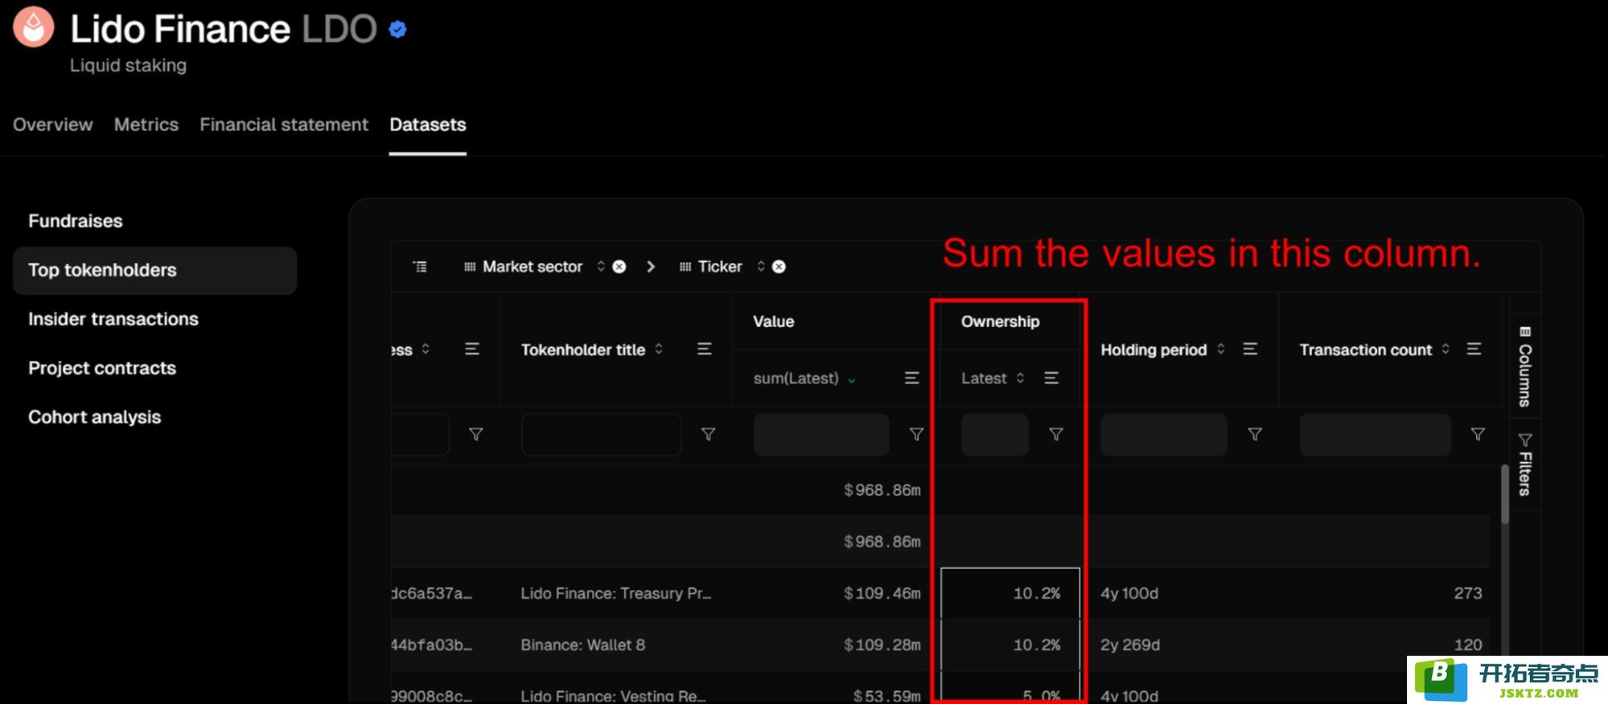Switch to the Metrics tab
This screenshot has width=1608, height=704.
pos(146,125)
